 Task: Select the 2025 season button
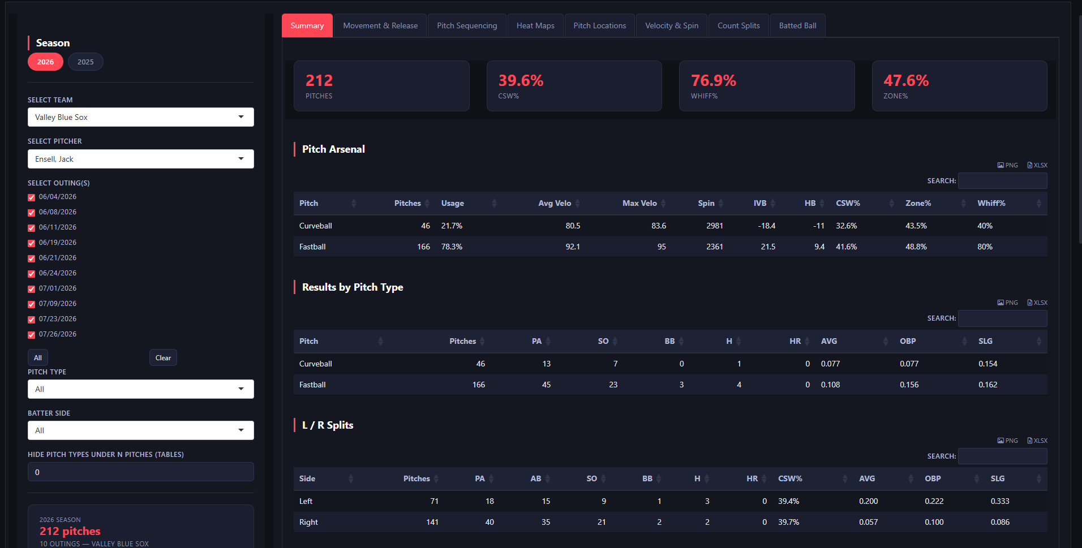[x=85, y=62]
